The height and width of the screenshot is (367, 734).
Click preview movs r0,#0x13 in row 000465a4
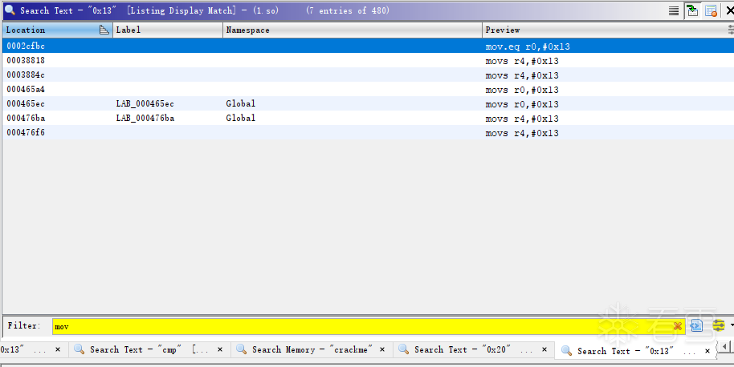point(522,90)
